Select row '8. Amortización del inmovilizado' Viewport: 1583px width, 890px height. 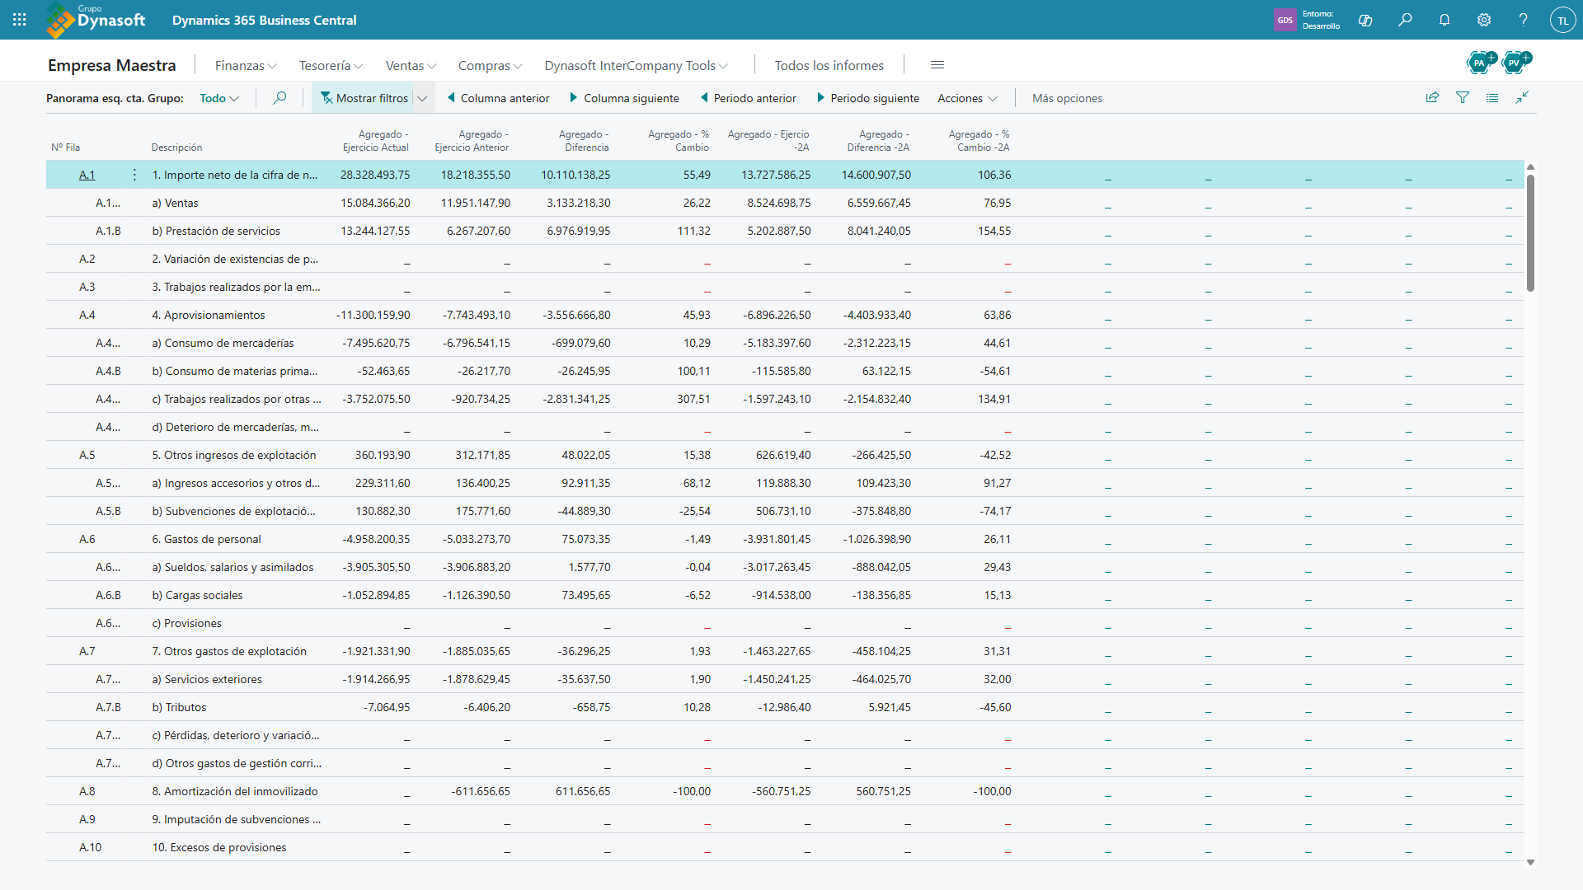click(785, 791)
